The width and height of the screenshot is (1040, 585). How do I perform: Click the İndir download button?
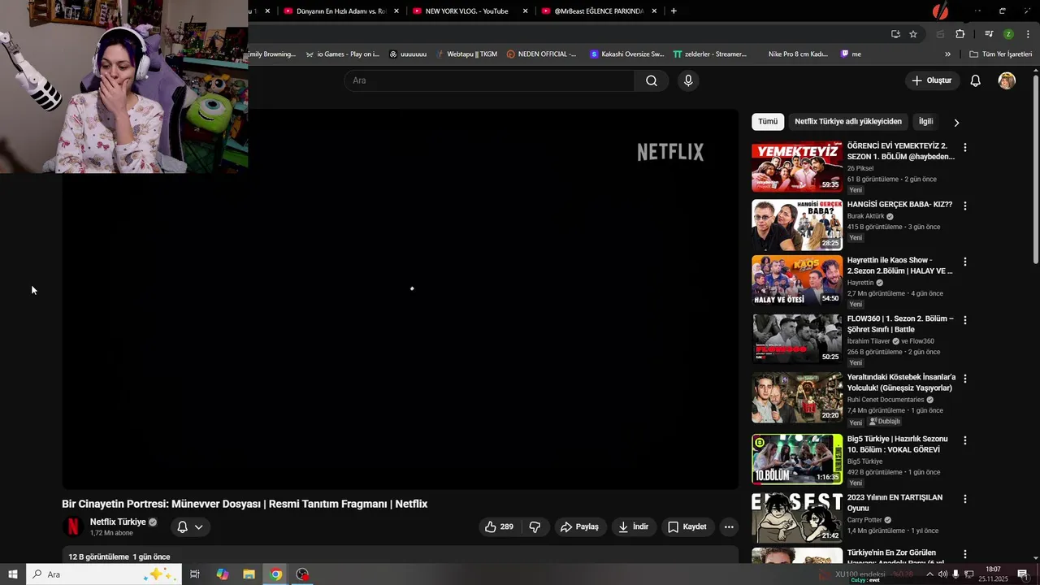point(634,526)
